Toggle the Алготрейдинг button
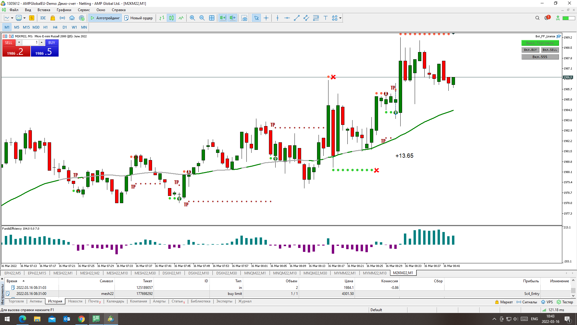The width and height of the screenshot is (577, 325). point(105,18)
